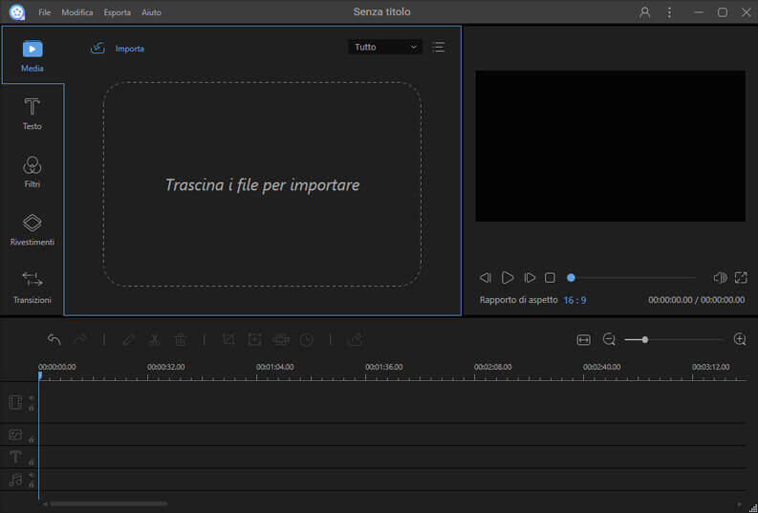Click the 00:01:36.00 ruler mark
The width and height of the screenshot is (758, 513).
click(384, 367)
